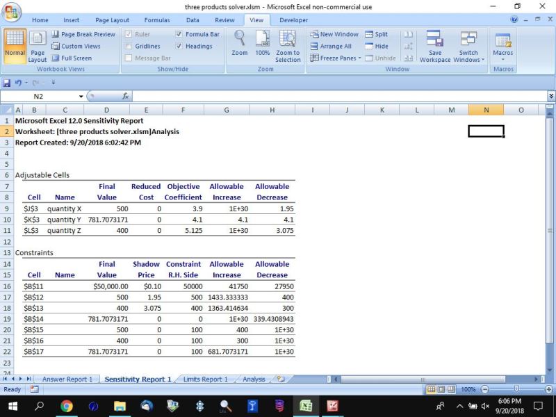Expand the Freeze Panes dropdown
This screenshot has height=417, width=556.
[x=359, y=58]
